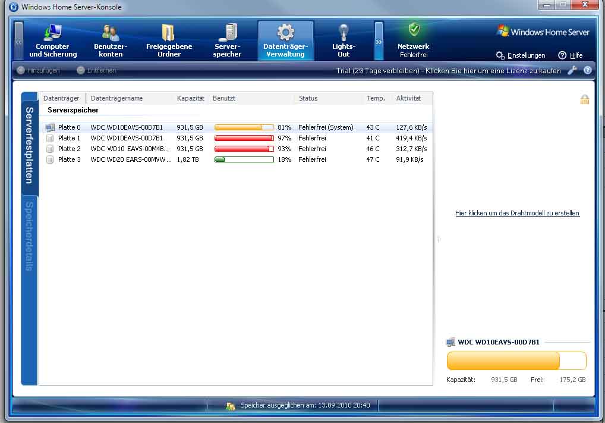Click Platte 2 usage bar at 93%
The height and width of the screenshot is (423, 605).
click(x=244, y=149)
